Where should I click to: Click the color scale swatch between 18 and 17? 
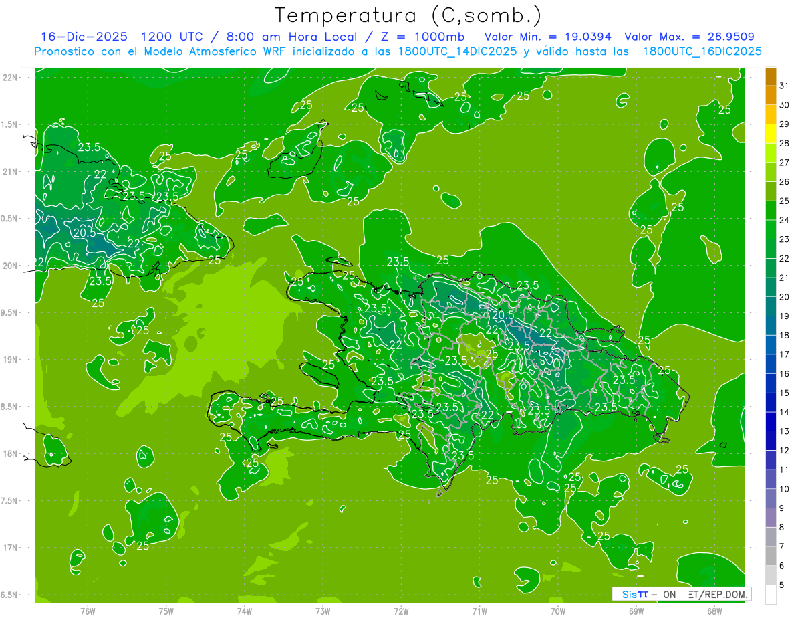771,345
